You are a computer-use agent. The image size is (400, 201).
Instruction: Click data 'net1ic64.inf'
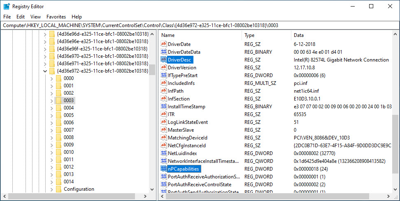click(x=306, y=91)
